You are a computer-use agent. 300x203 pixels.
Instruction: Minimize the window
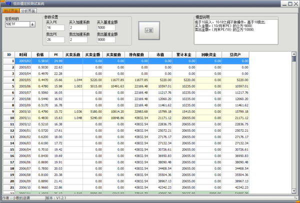(x=284, y=4)
